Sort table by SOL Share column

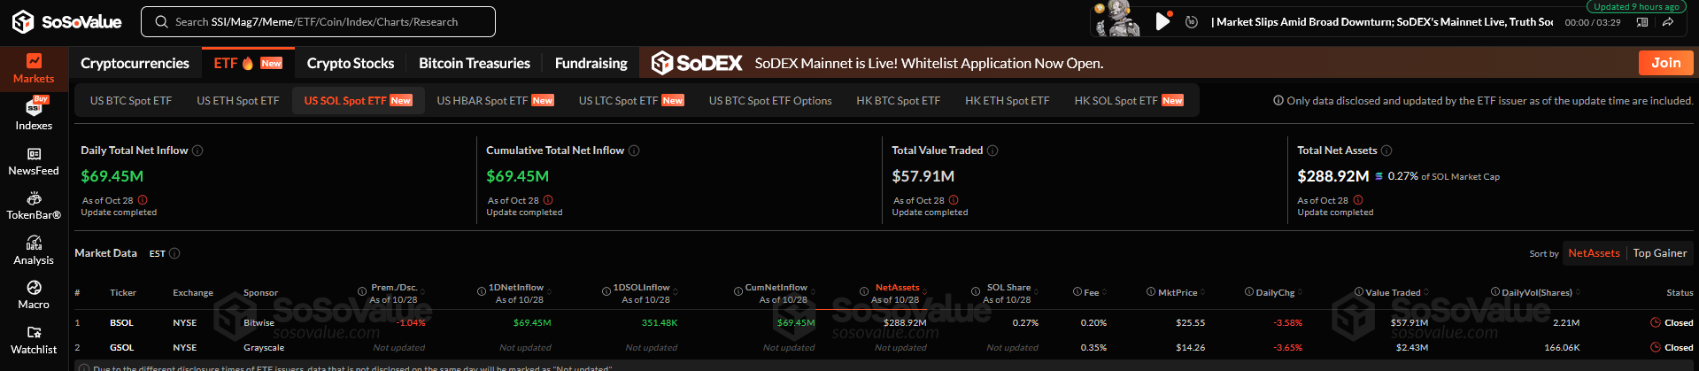pyautogui.click(x=1008, y=288)
